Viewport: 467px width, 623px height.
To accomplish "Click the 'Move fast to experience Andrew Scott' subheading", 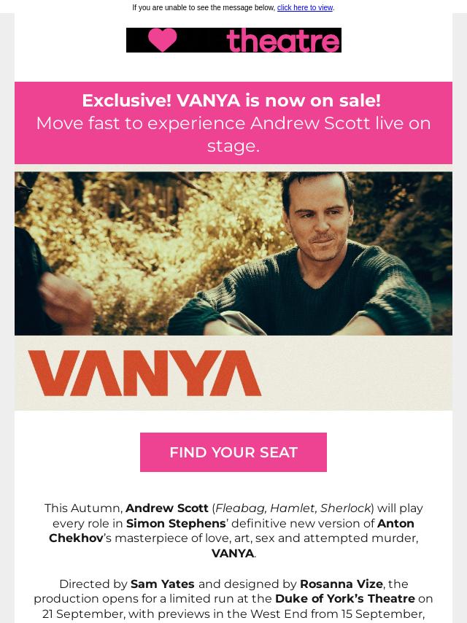I will pos(233,134).
